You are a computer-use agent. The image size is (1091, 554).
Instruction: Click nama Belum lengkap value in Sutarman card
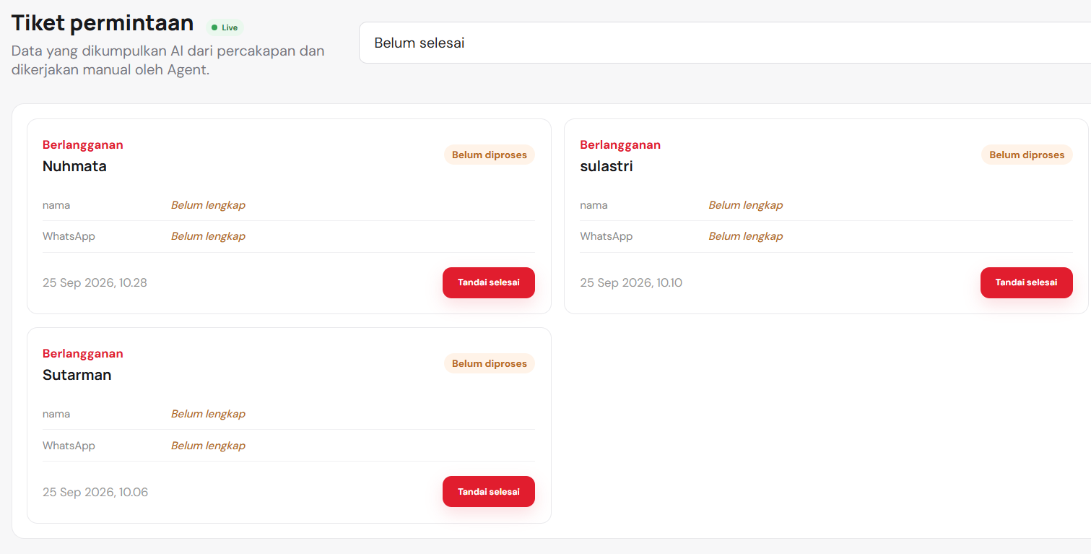(x=208, y=414)
